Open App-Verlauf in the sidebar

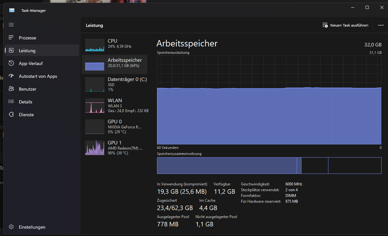coord(42,63)
